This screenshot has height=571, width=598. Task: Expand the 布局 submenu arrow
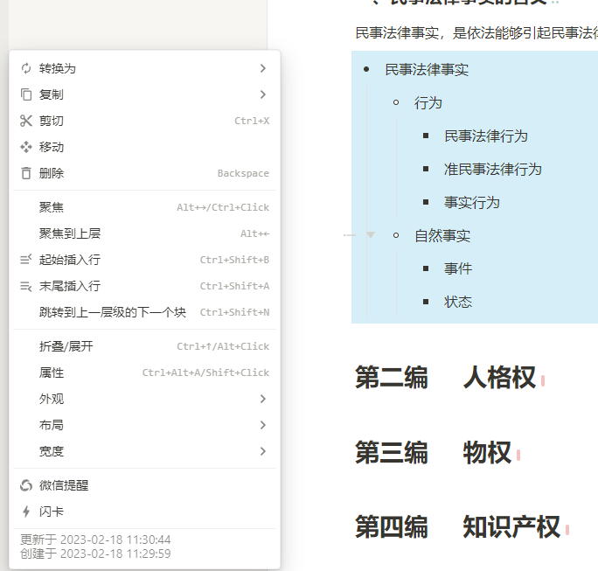pos(263,425)
